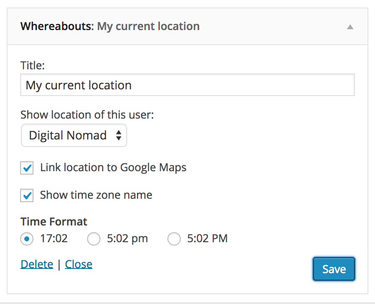Open the Digital Nomad user dropdown
375x304 pixels.
(x=74, y=135)
